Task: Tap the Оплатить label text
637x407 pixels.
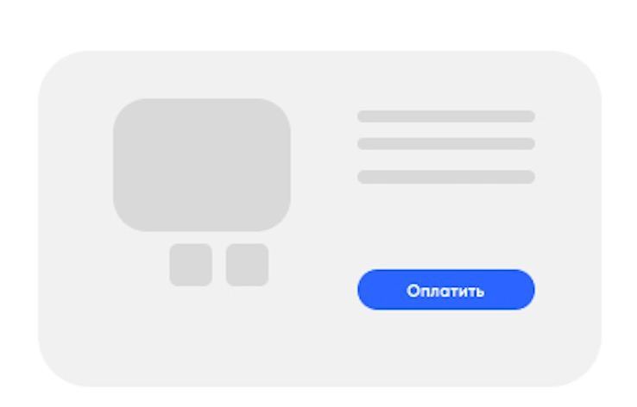Action: tap(445, 291)
